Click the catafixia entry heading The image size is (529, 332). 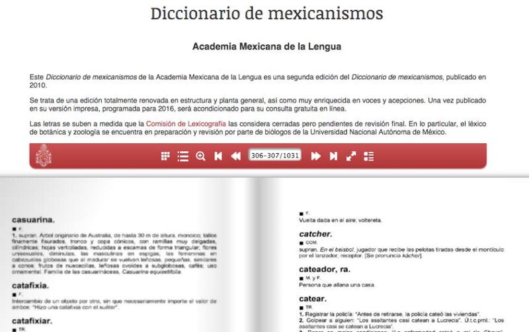coord(30,286)
